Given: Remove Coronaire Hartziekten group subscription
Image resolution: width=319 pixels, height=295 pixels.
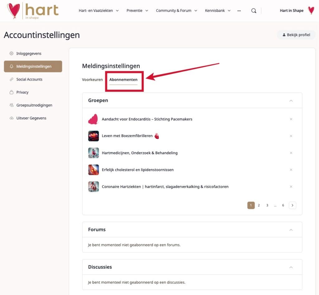Looking at the screenshot, I should point(291,187).
